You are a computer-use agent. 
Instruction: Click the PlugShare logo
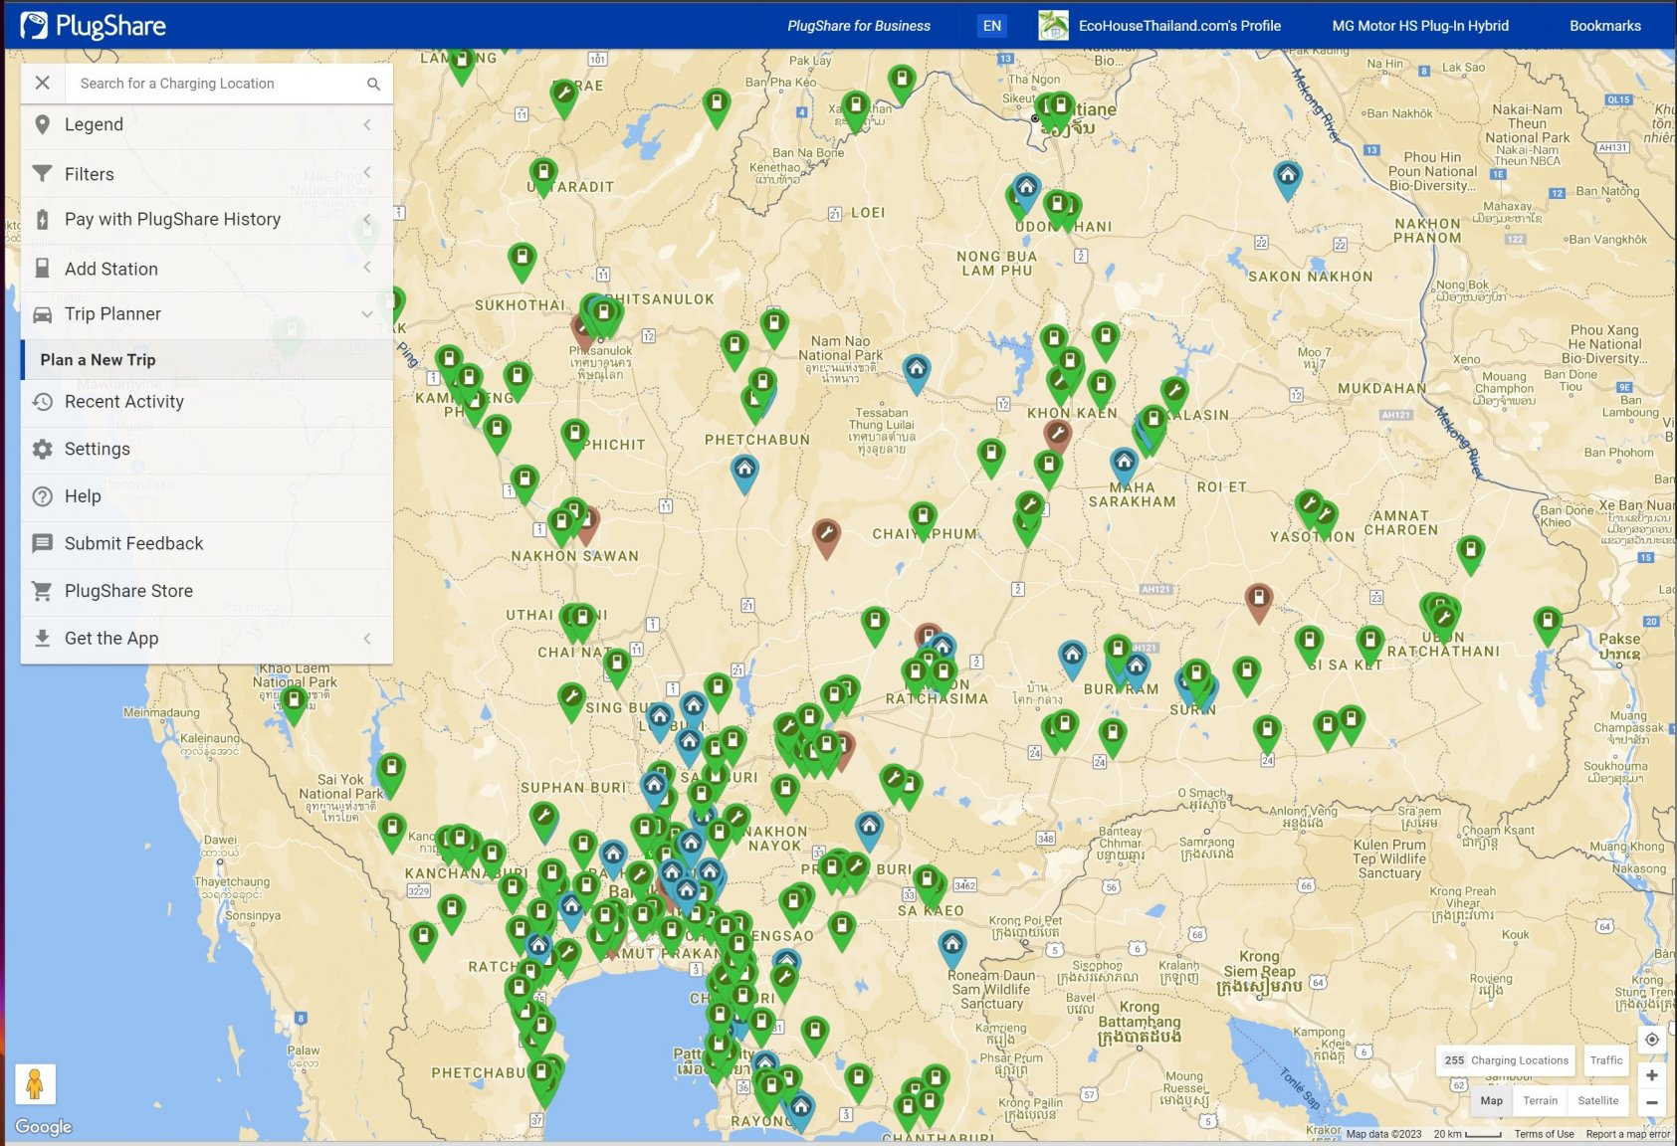click(94, 26)
